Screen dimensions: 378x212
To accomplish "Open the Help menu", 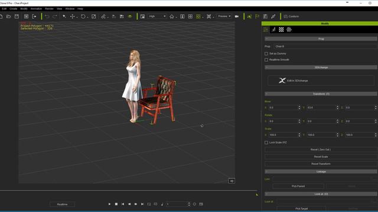I will (80, 9).
